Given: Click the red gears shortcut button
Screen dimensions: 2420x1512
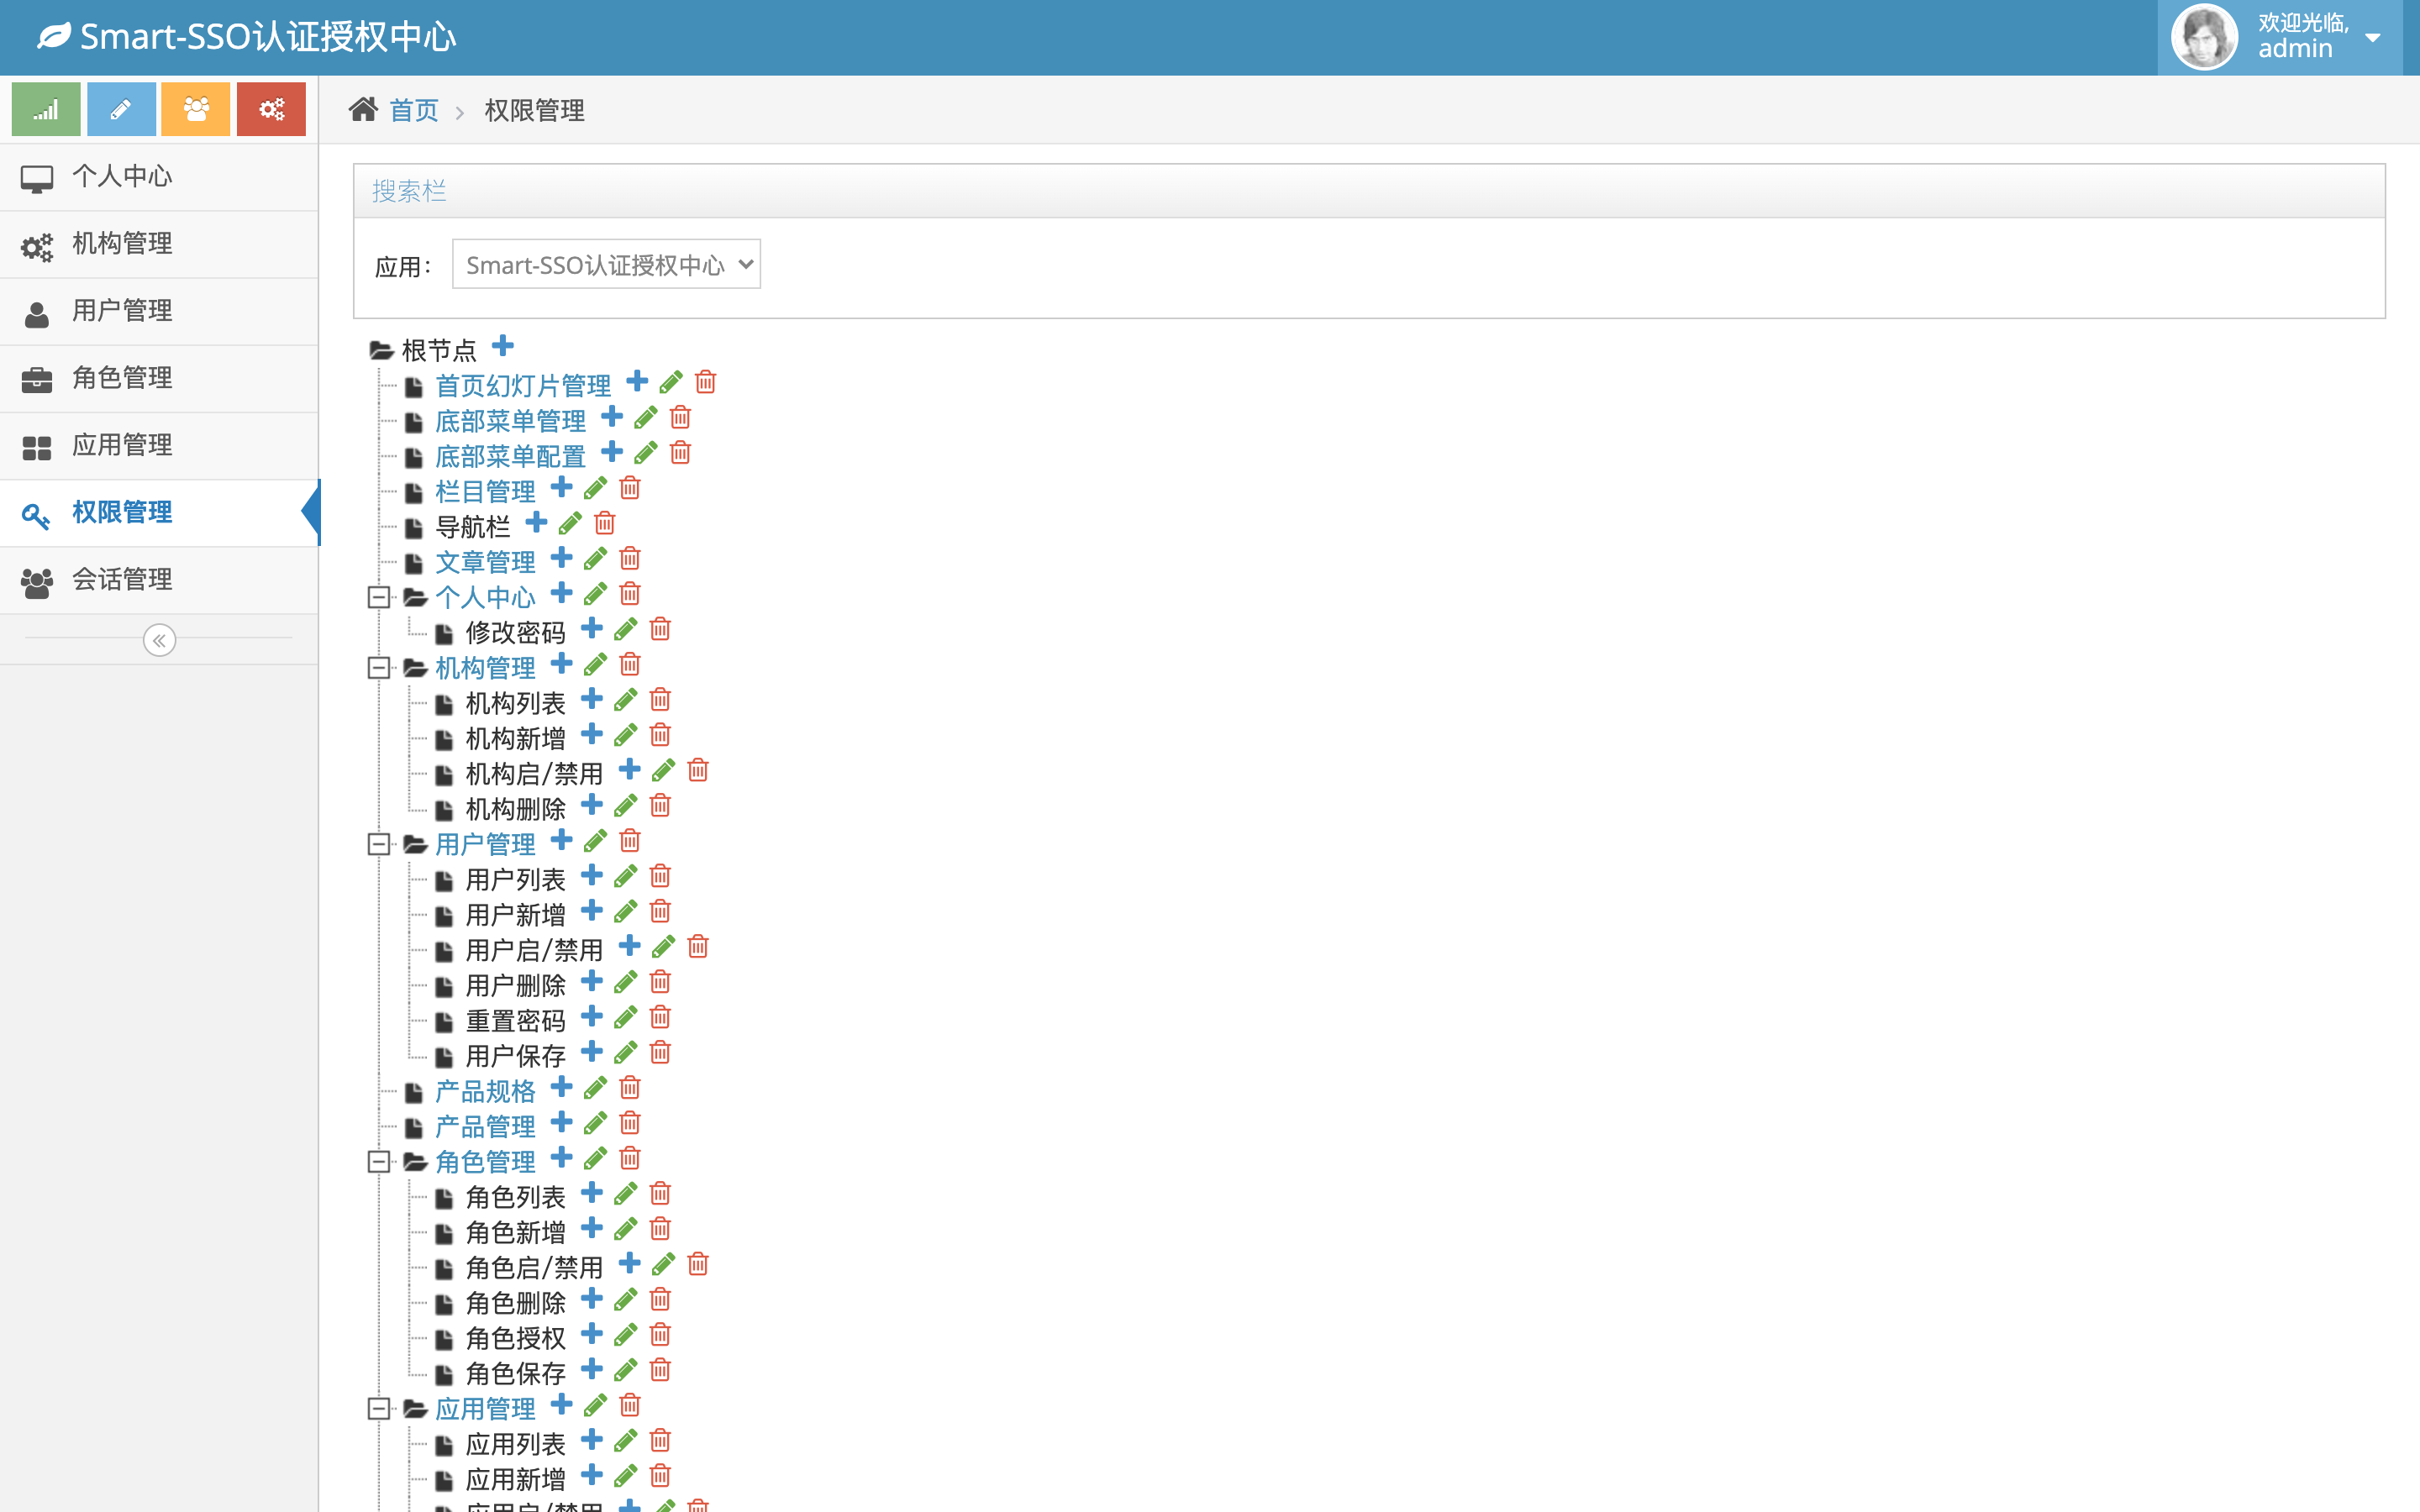Looking at the screenshot, I should [x=271, y=109].
